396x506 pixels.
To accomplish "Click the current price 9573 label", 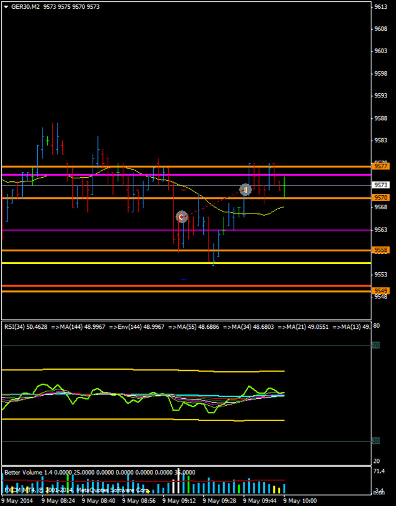I will (381, 185).
